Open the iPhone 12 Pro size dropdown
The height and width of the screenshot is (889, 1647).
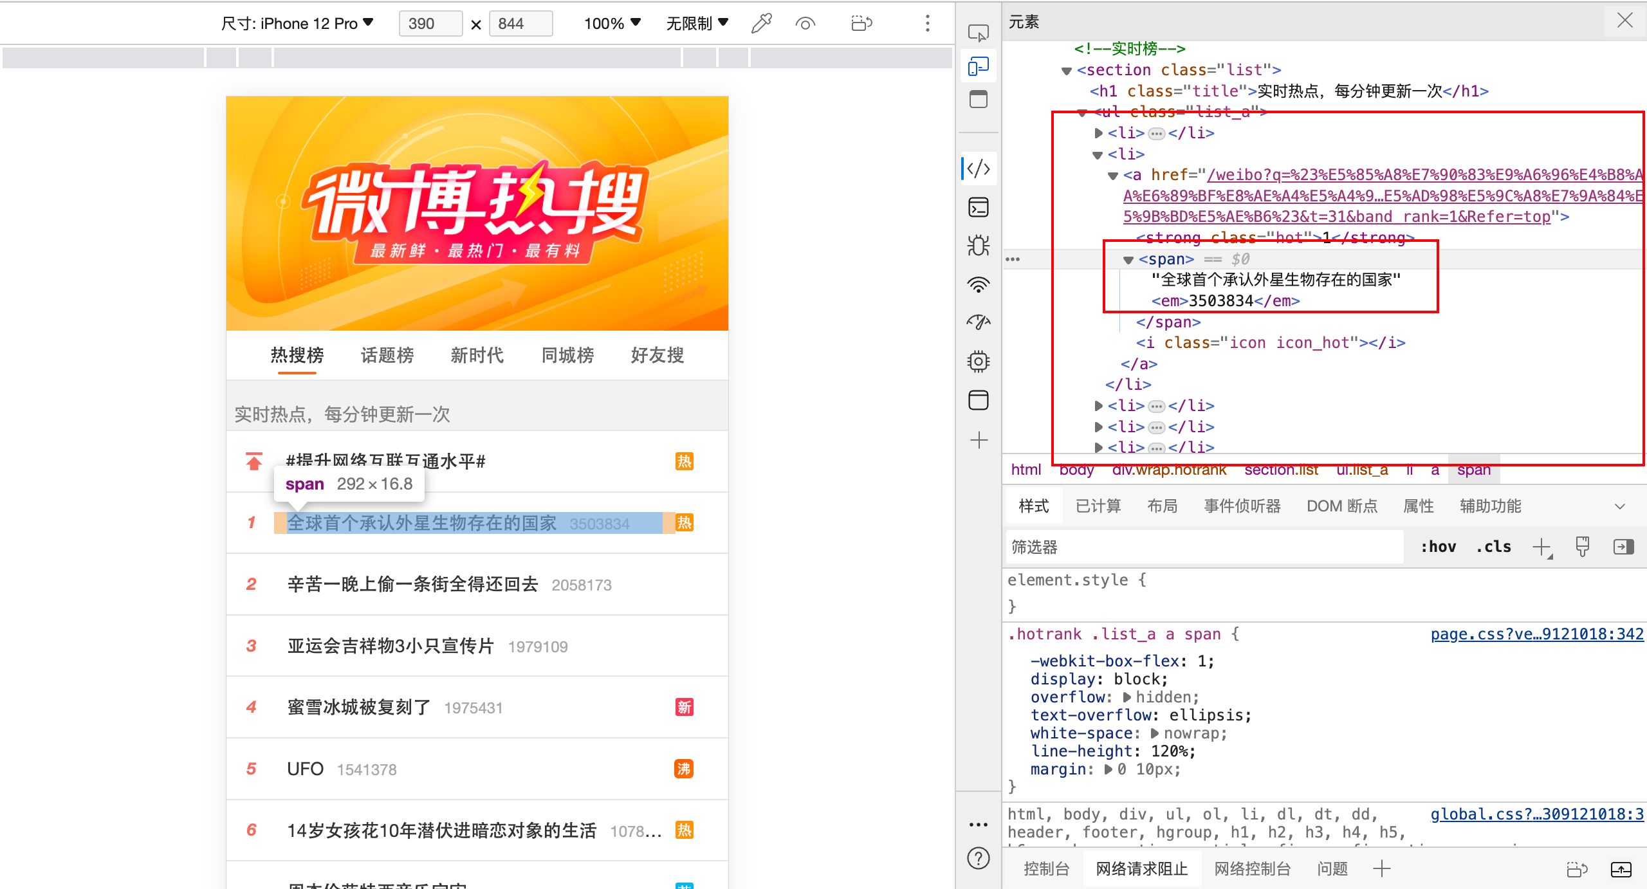click(x=297, y=24)
